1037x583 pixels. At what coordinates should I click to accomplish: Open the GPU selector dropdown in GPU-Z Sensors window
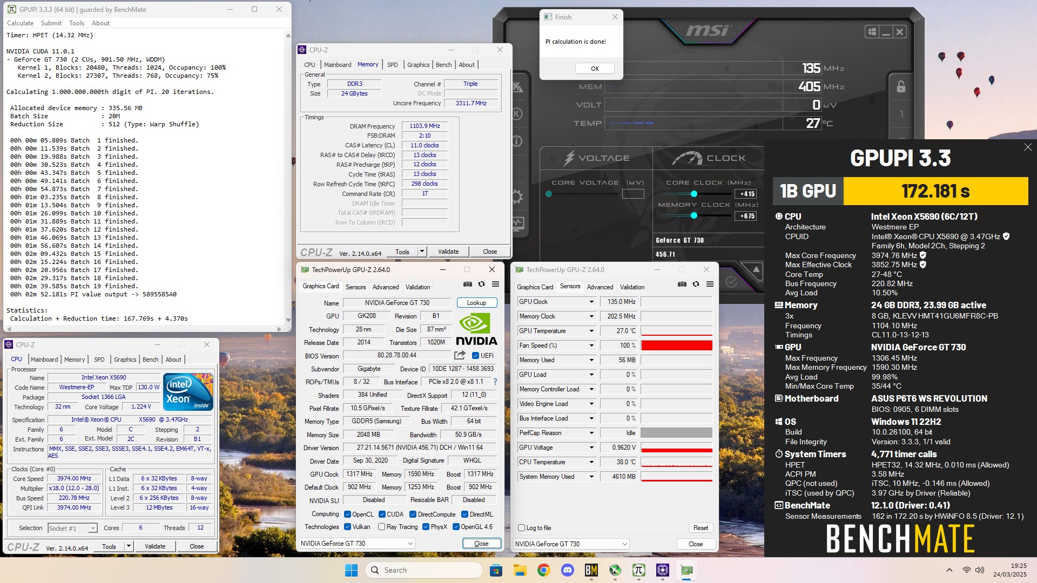pyautogui.click(x=571, y=544)
